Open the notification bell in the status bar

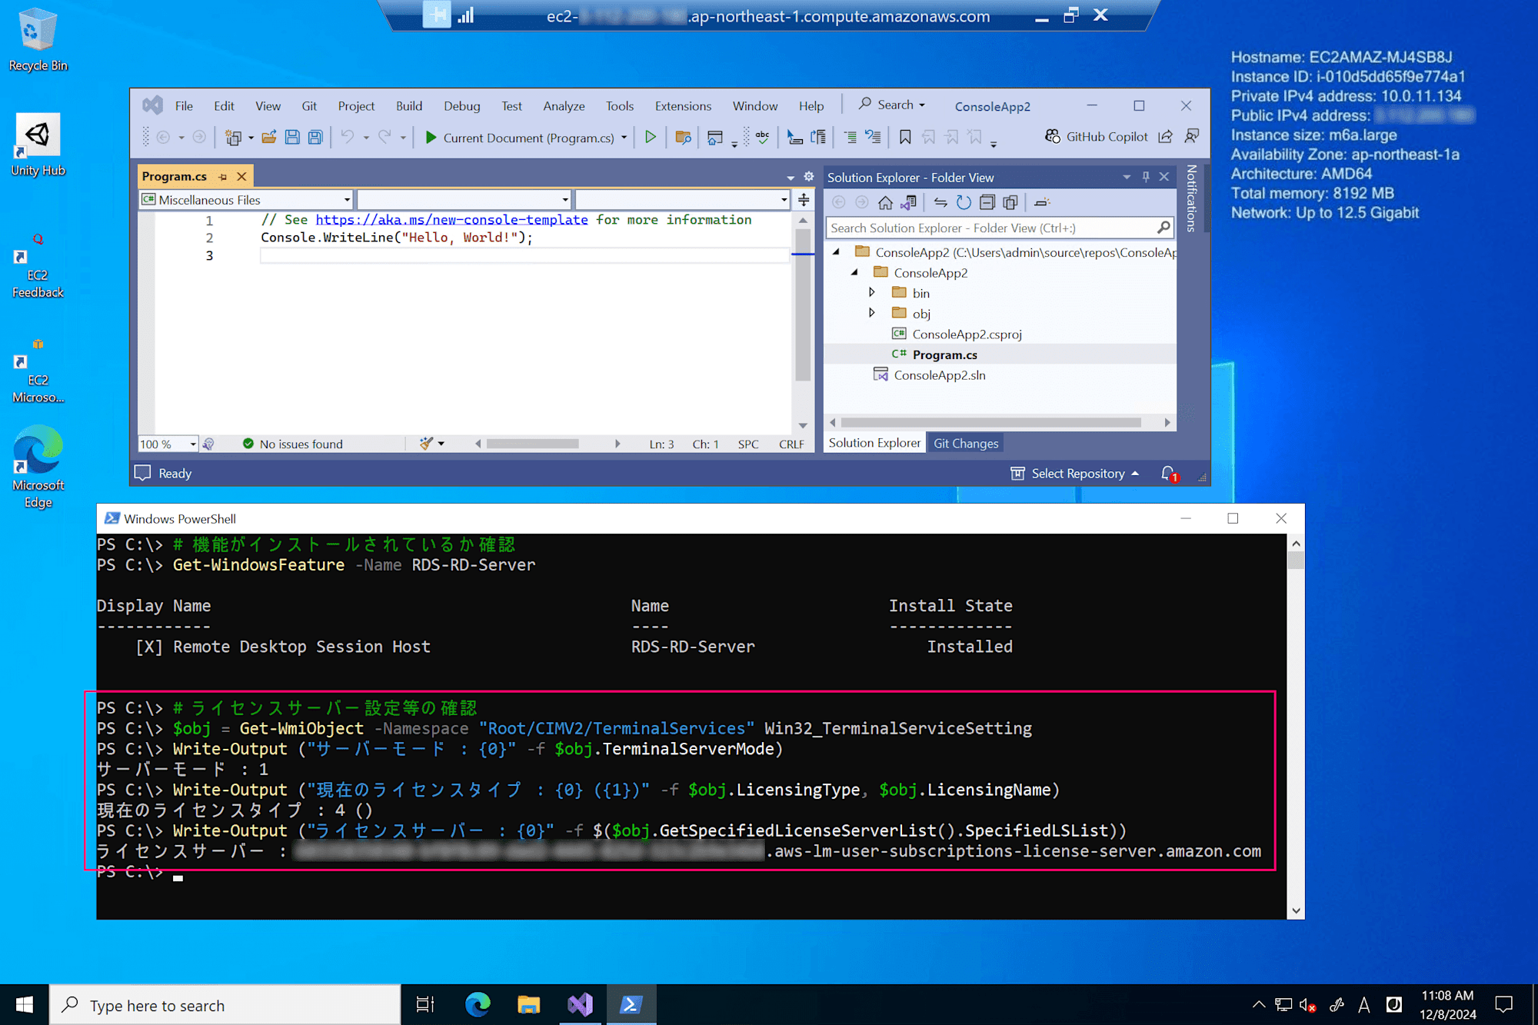1169,474
